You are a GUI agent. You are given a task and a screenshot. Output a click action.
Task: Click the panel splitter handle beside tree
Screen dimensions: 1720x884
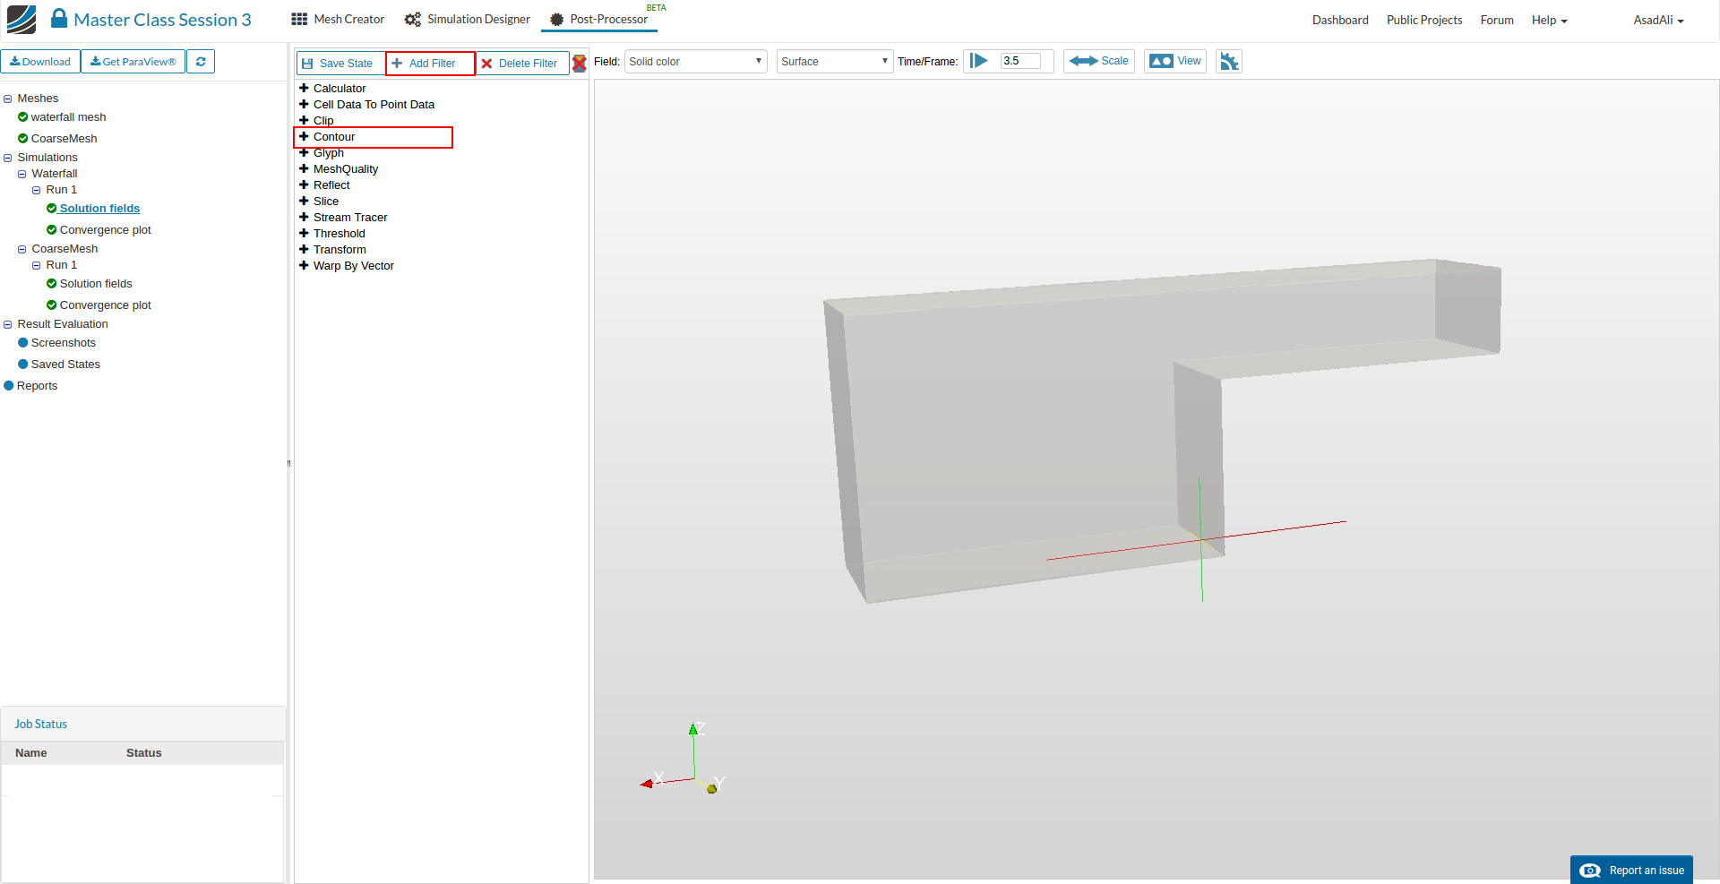[x=288, y=463]
